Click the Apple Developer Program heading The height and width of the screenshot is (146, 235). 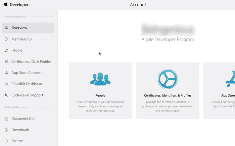(x=168, y=39)
